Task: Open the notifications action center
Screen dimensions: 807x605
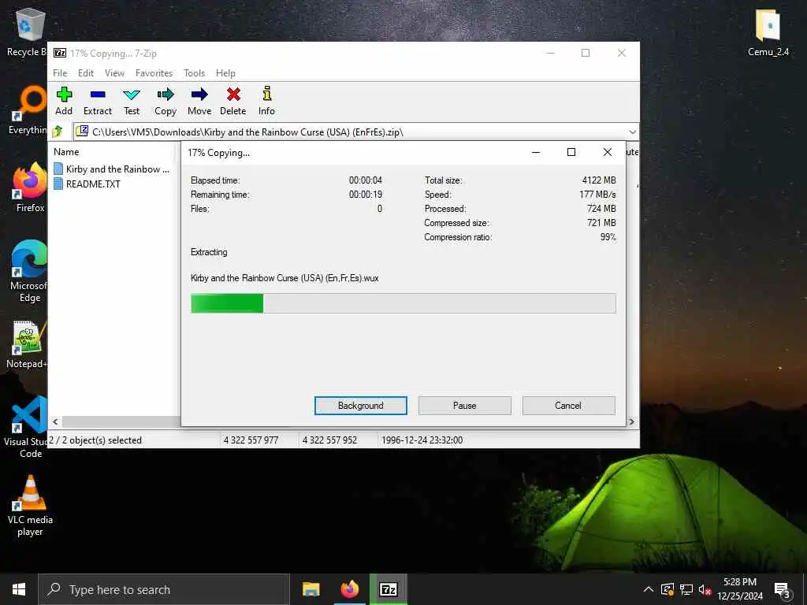Action: 783,590
